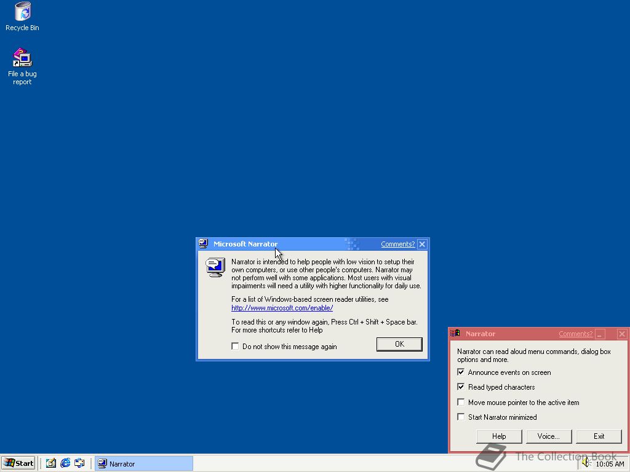Screen dimensions: 630x472
Task: Open the notepad-like first quick launch icon
Action: 50,463
